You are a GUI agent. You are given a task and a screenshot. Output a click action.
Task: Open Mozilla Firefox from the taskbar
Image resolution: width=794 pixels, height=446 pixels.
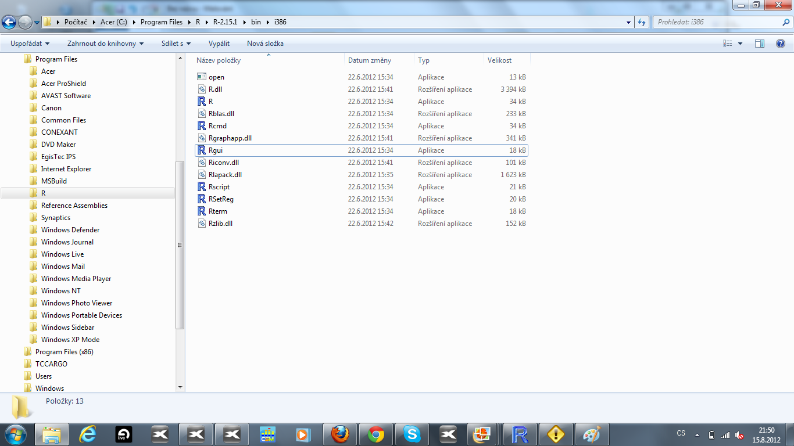tap(340, 434)
